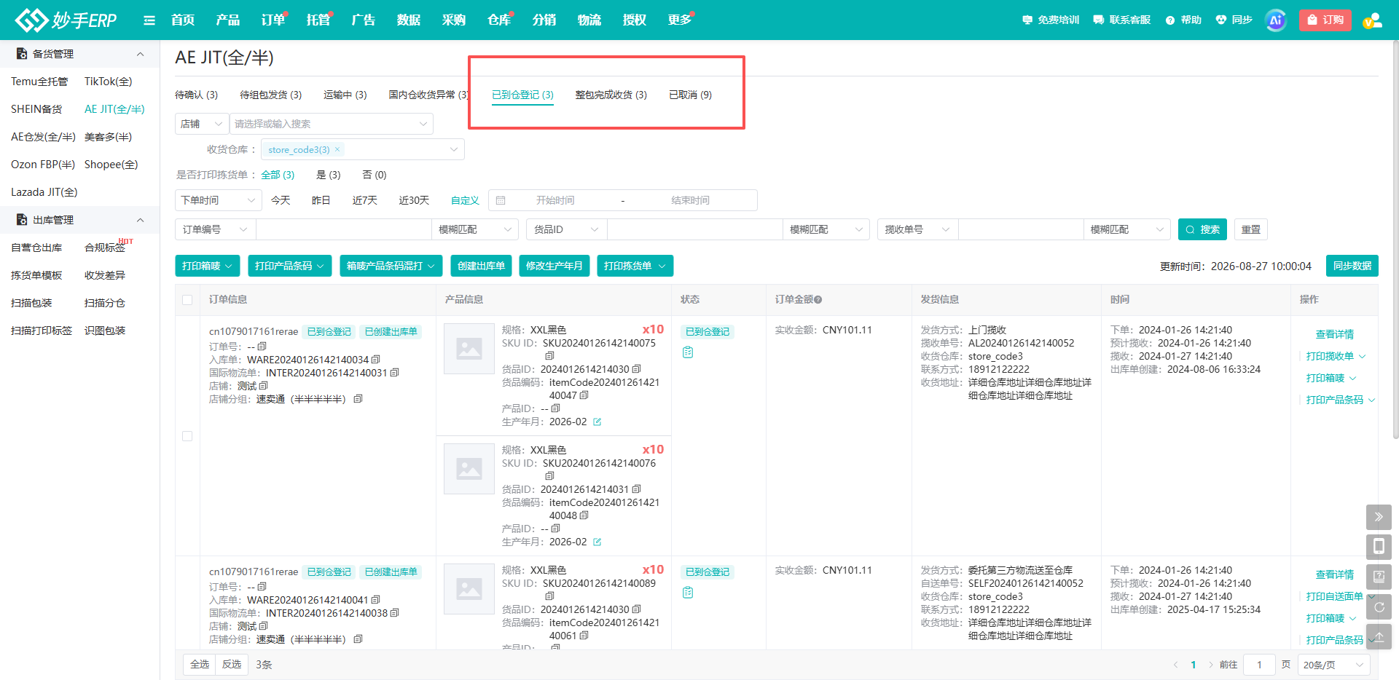
Task: Open the AI assistant icon in the header
Action: pos(1276,20)
